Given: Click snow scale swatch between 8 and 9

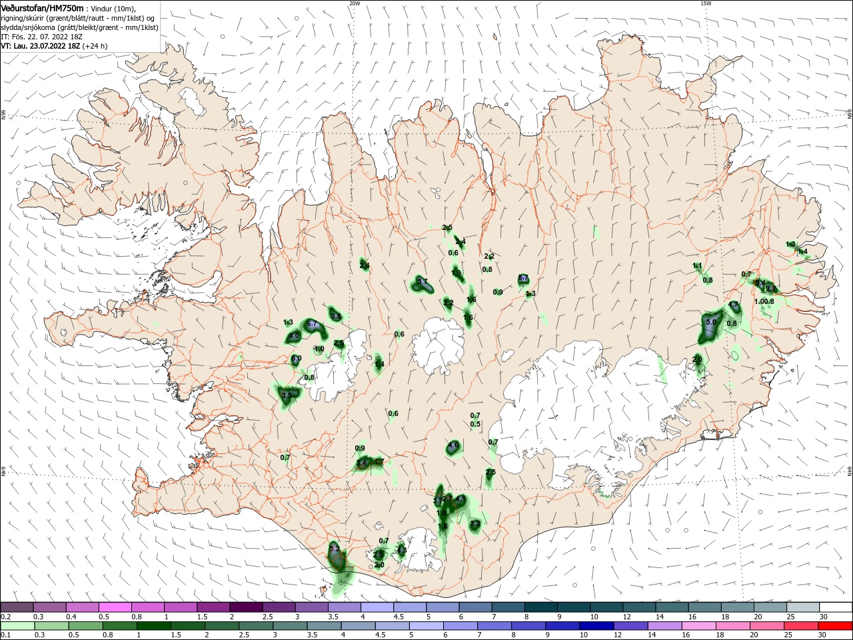Looking at the screenshot, I should pos(541,607).
